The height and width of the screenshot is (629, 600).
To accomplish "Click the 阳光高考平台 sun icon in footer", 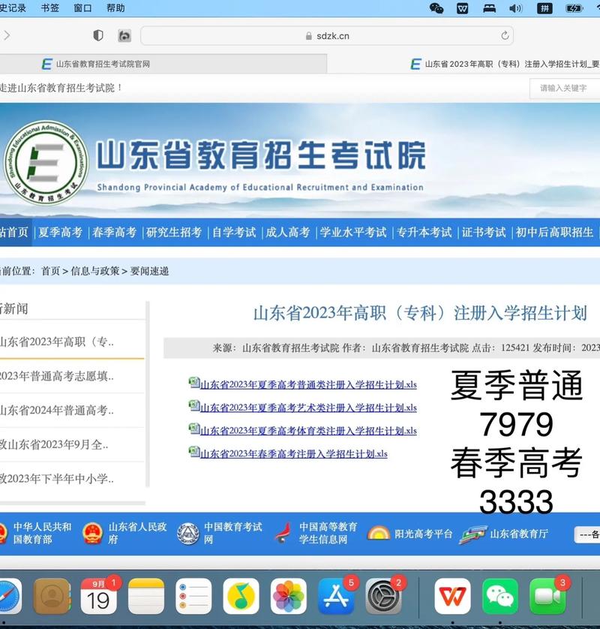I will click(379, 534).
